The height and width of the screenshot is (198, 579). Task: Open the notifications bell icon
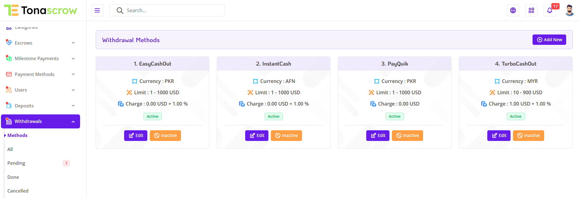click(550, 10)
